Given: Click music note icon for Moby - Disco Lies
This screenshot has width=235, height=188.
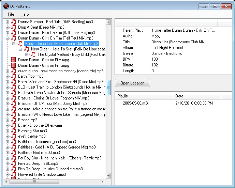Looking at the screenshot, I should click(x=20, y=44).
